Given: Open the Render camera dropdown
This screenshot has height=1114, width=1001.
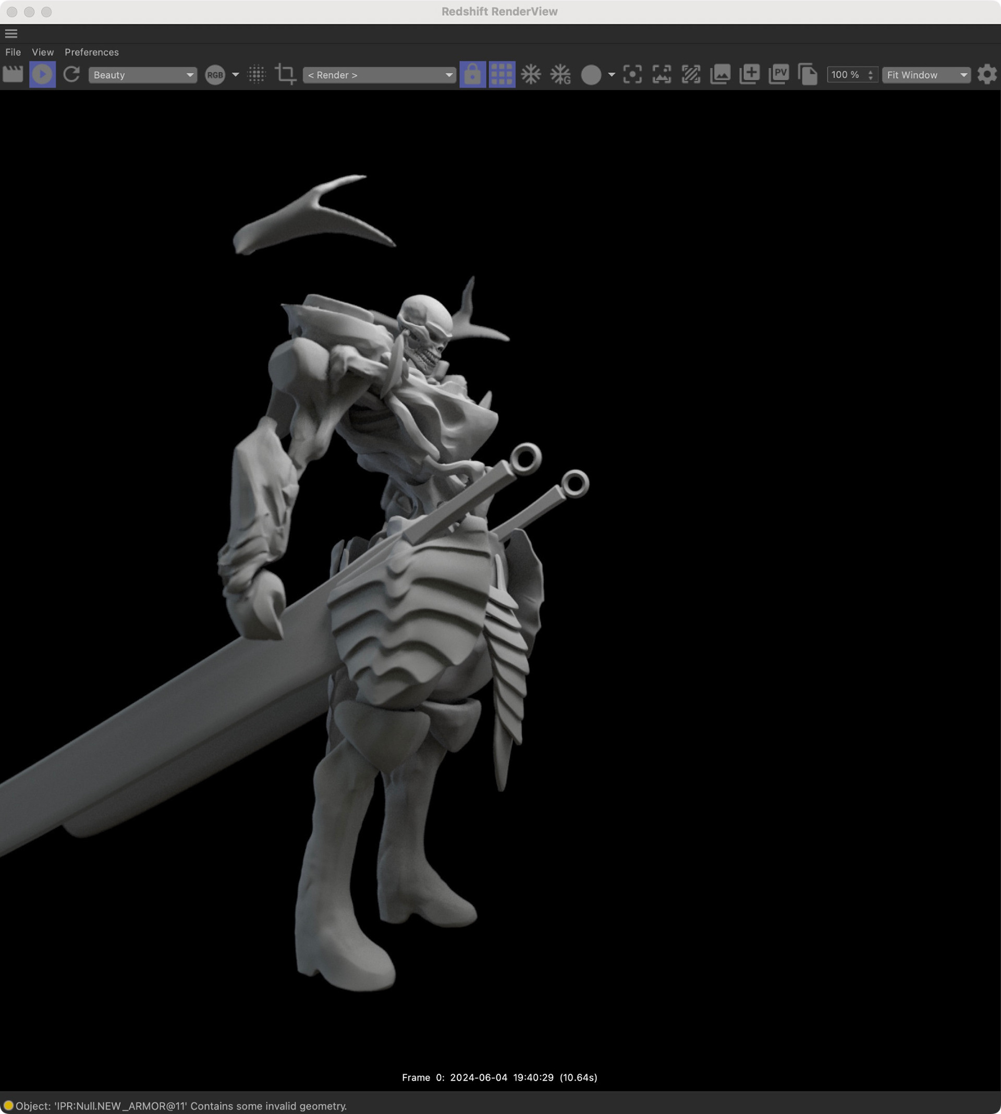Looking at the screenshot, I should click(379, 75).
